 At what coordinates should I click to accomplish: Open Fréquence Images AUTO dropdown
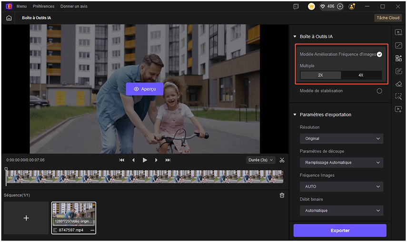click(x=341, y=186)
